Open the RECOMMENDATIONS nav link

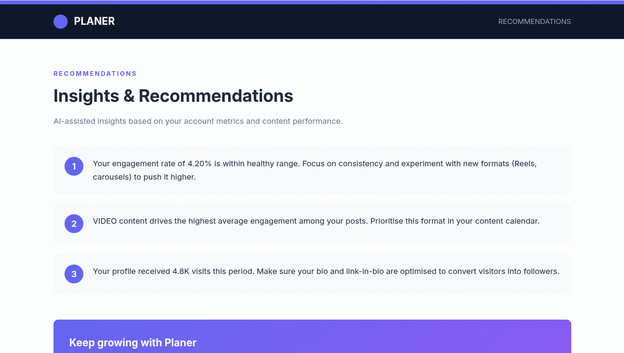pos(534,22)
